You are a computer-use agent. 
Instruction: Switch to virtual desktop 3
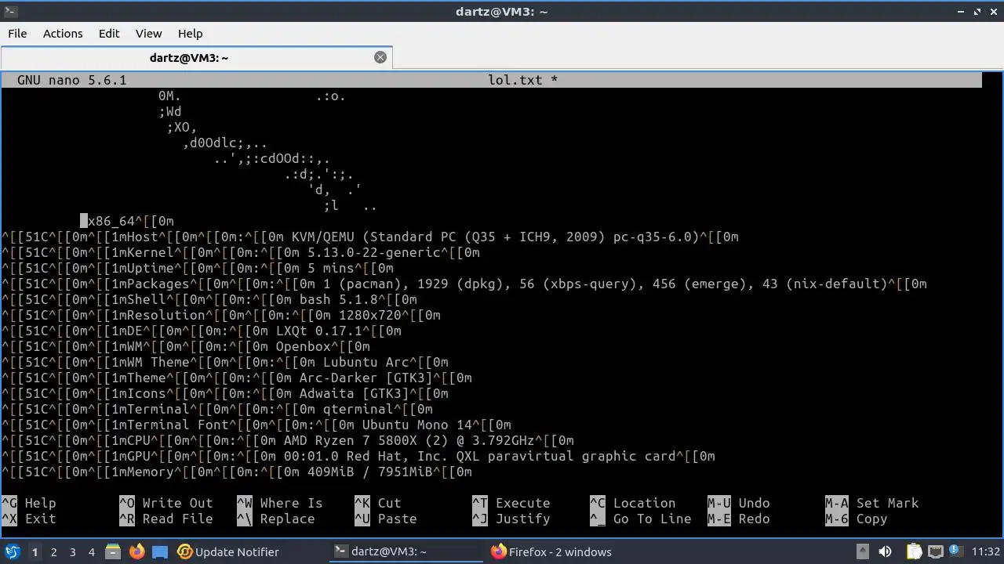coord(73,551)
